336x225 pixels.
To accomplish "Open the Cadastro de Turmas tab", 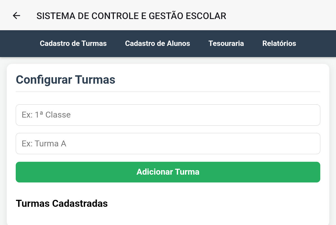I will [73, 43].
